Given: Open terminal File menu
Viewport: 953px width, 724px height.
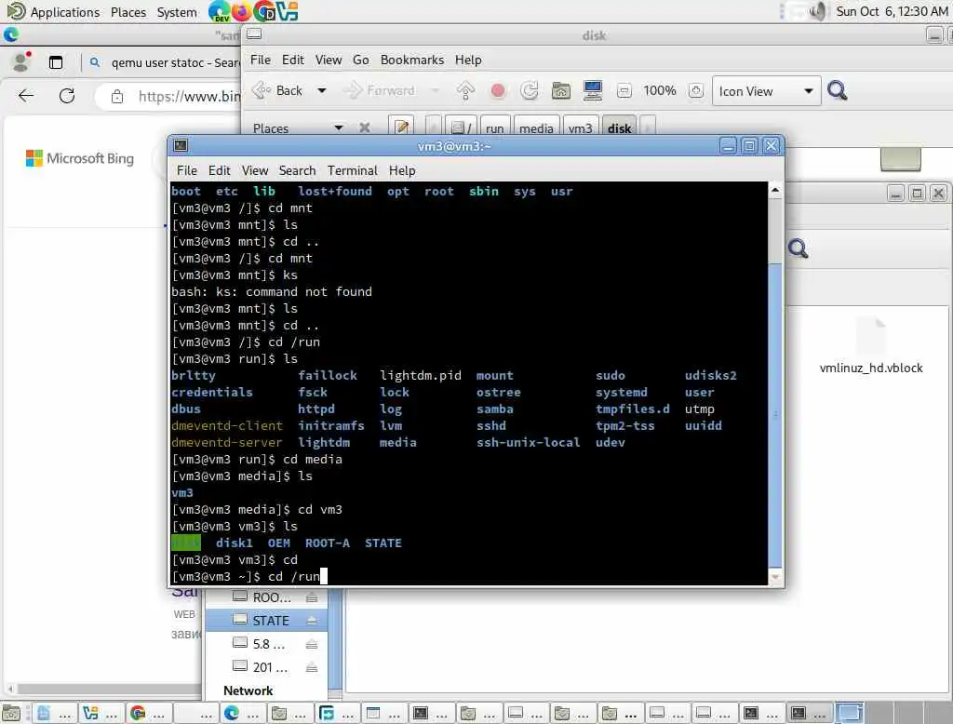Looking at the screenshot, I should pos(186,170).
